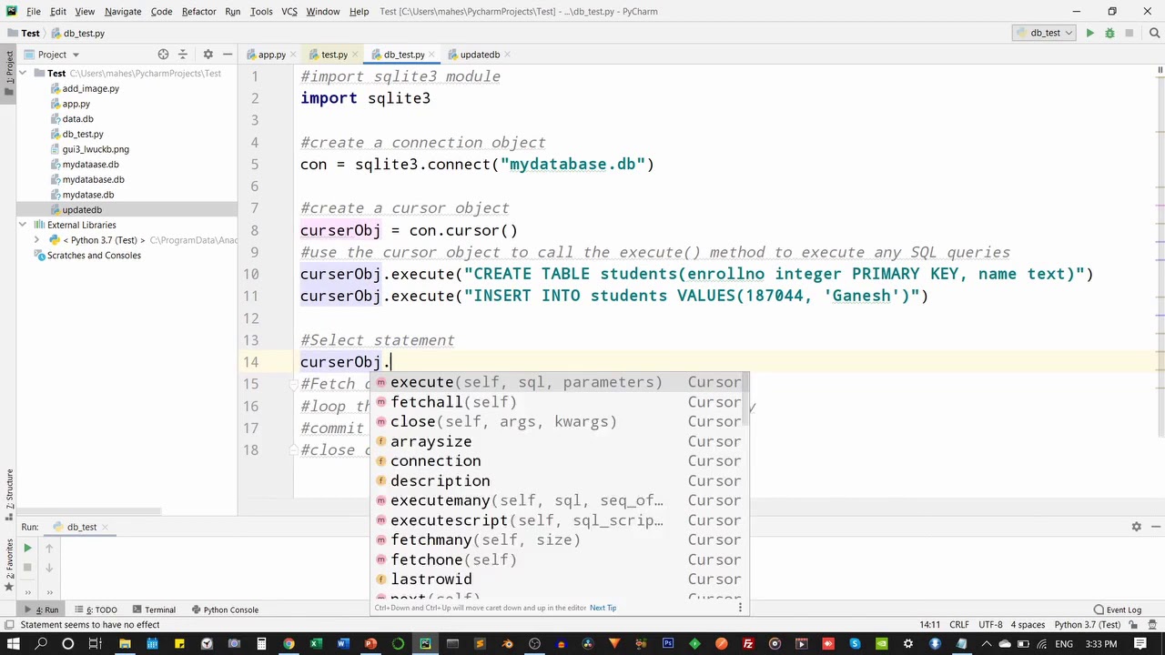Choose executemany from autocomplete list
Image resolution: width=1165 pixels, height=655 pixels.
click(x=558, y=500)
